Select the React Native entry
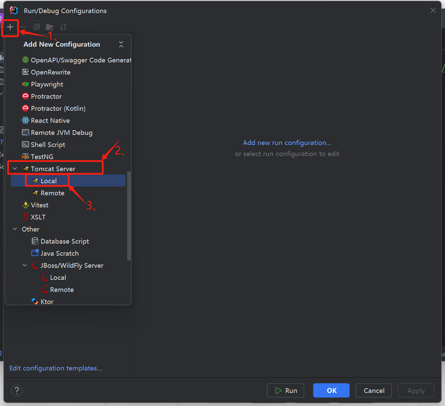 click(x=68, y=120)
